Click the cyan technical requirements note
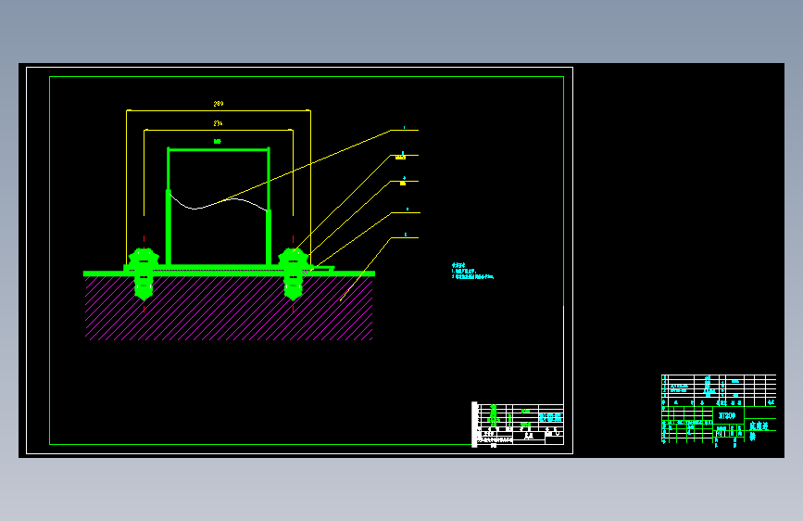This screenshot has width=803, height=521. 472,271
